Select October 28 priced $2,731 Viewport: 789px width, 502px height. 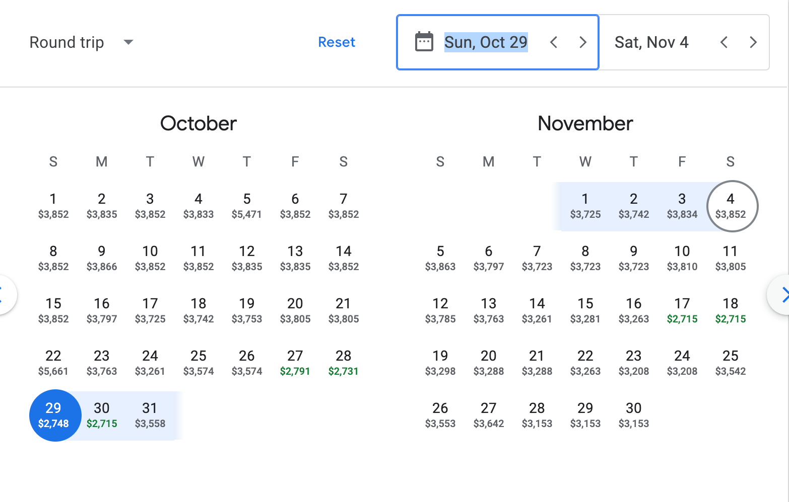click(x=344, y=363)
